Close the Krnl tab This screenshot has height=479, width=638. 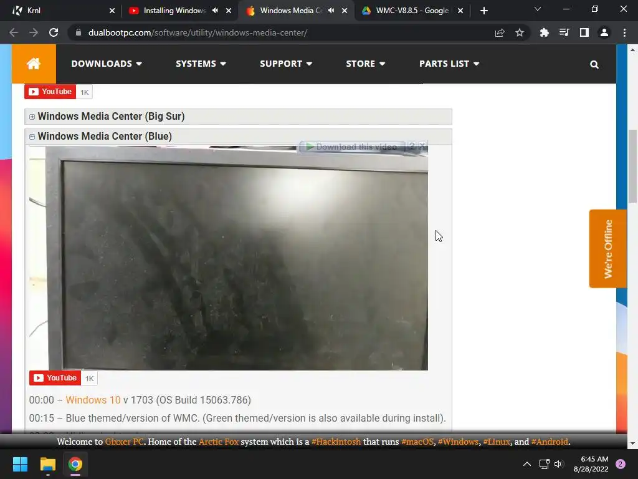(112, 11)
